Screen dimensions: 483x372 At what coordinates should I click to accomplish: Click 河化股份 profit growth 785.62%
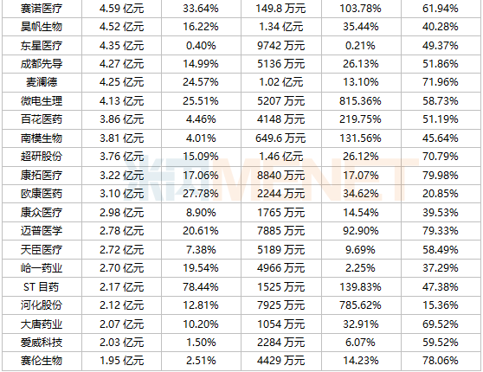[x=360, y=305]
